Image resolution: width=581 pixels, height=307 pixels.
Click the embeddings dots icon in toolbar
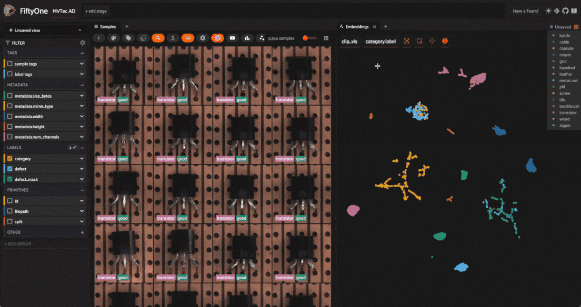[262, 38]
